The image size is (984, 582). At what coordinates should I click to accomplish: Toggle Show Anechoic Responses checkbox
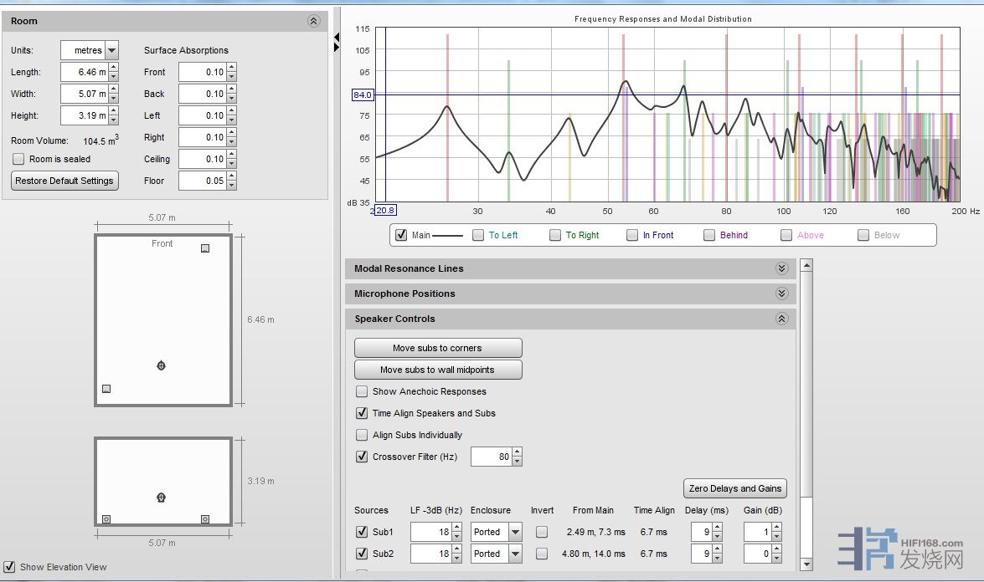click(x=362, y=391)
